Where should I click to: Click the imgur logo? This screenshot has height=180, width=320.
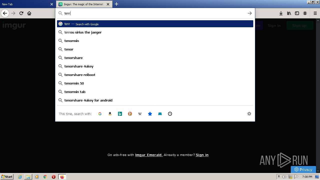coord(14,25)
